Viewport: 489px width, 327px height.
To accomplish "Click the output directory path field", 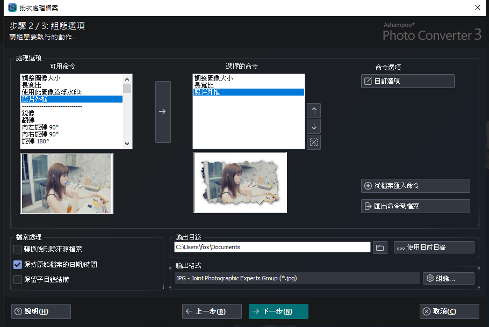I will (272, 247).
